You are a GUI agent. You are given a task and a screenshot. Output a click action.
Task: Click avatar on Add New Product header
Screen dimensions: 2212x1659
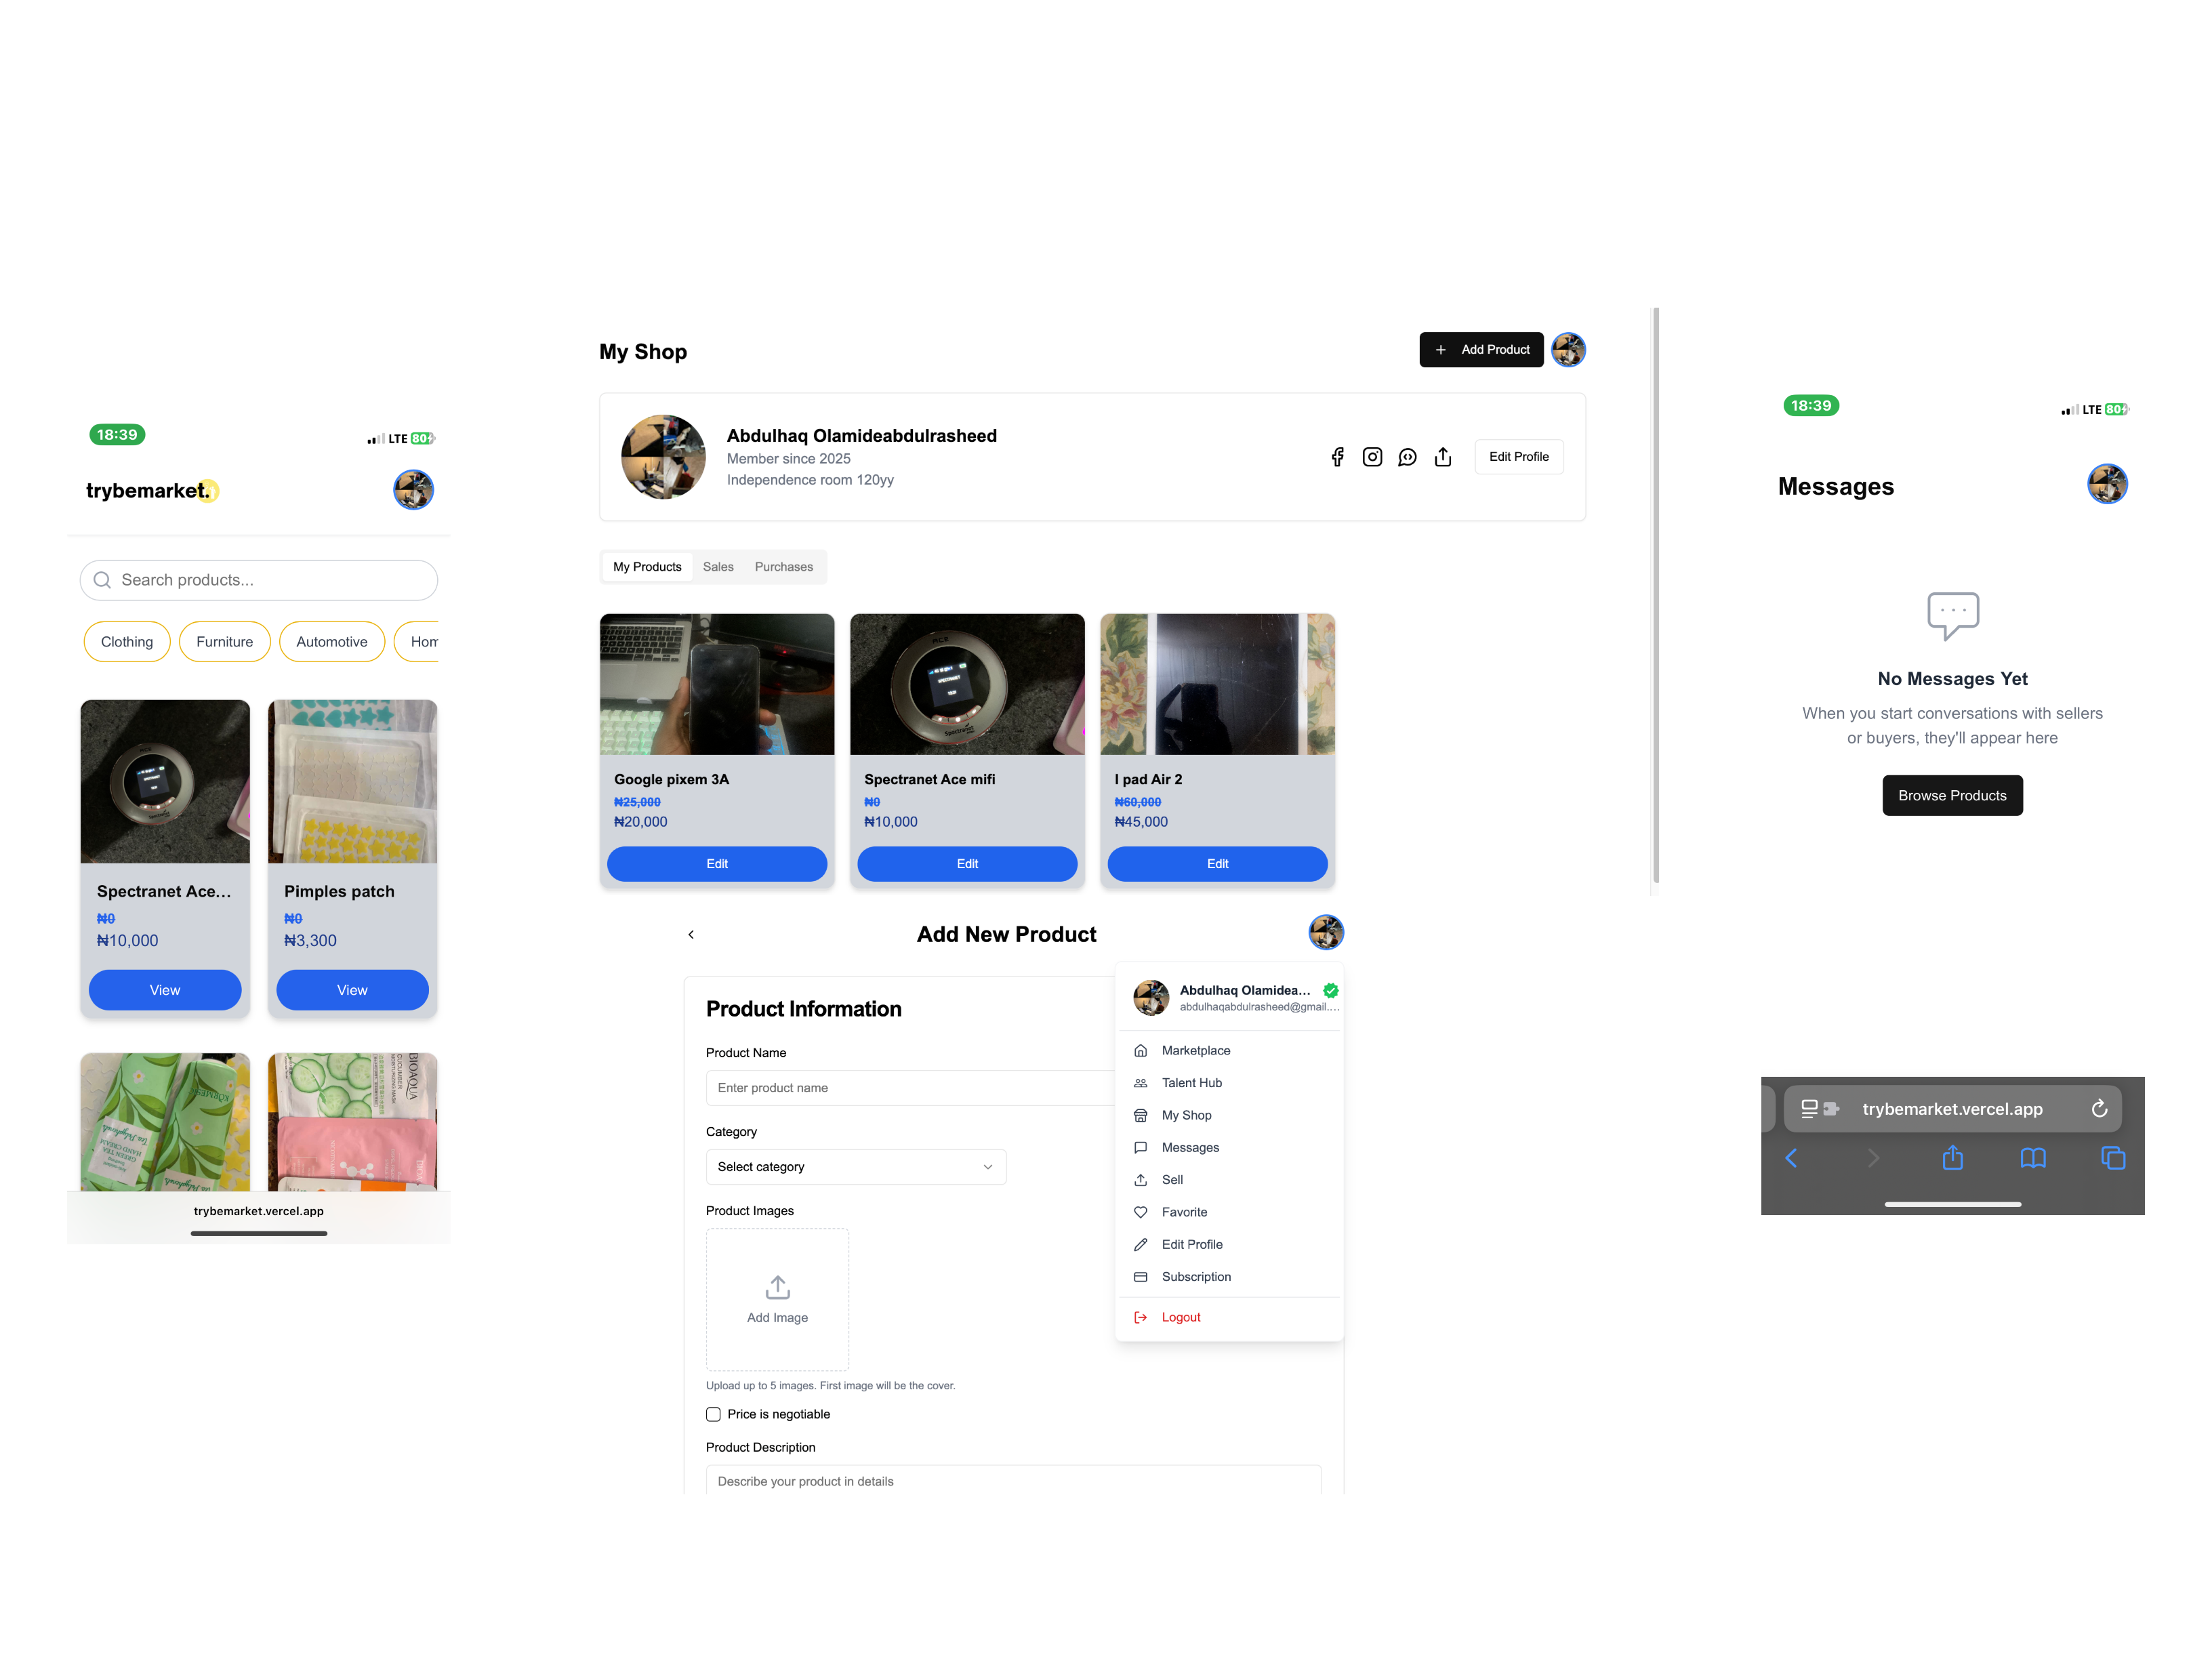pos(1325,932)
